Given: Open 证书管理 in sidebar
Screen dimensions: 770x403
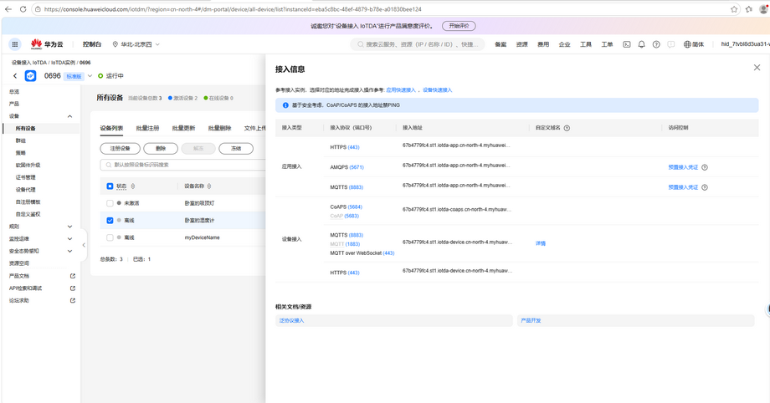Looking at the screenshot, I should click(26, 177).
